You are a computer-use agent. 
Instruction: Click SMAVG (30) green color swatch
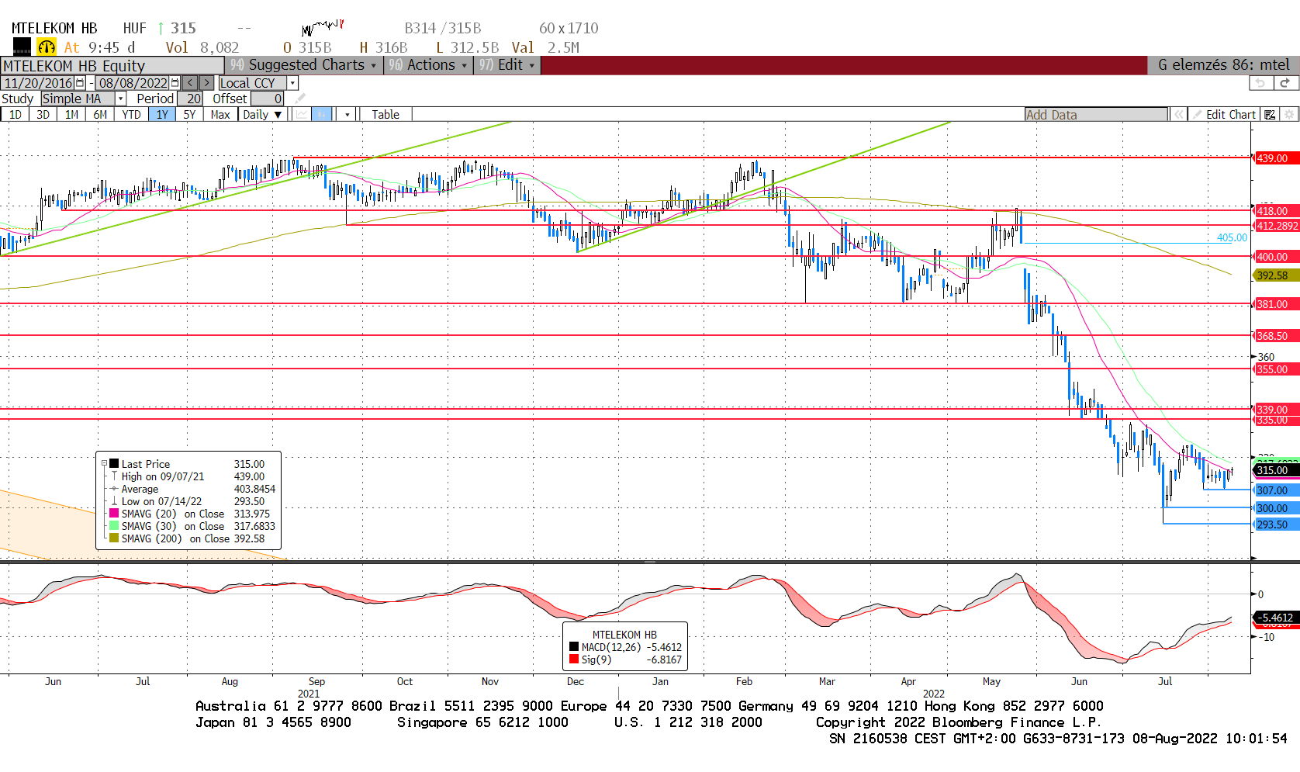[x=114, y=526]
